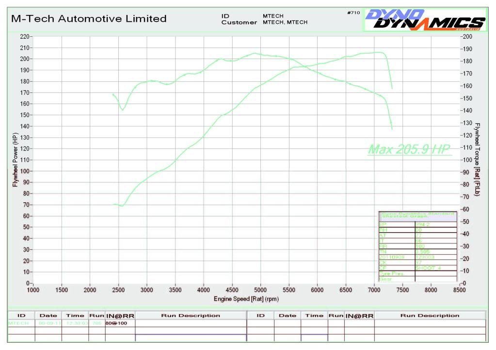Image resolution: width=496 pixels, height=350 pixels.
Task: Click the empty Gear value cell
Action: (x=436, y=279)
